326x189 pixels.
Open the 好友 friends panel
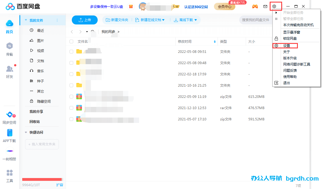pyautogui.click(x=9, y=72)
